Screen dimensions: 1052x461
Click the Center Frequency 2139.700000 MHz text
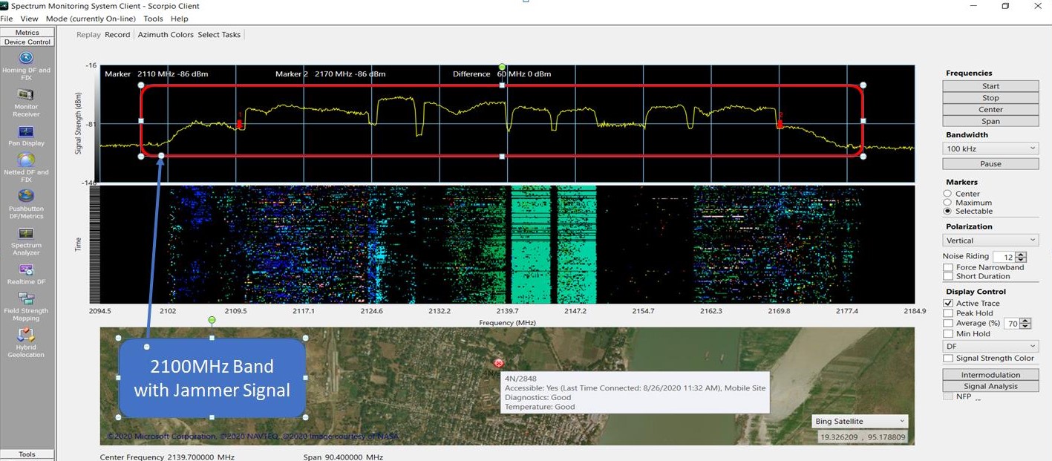[x=167, y=457]
